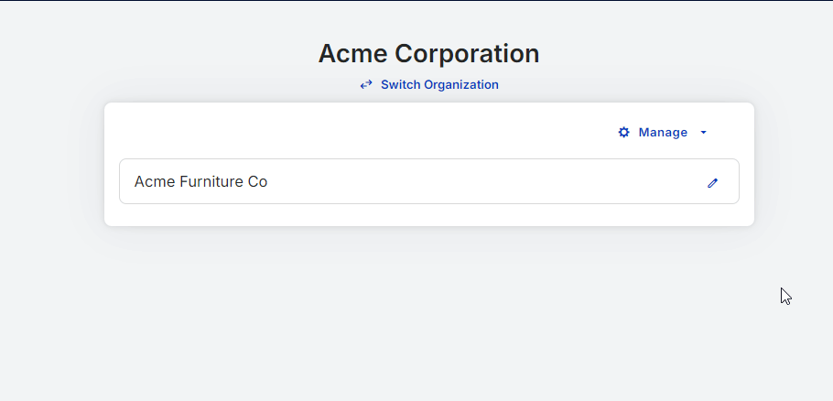Viewport: 833px width, 401px height.
Task: Click the Switch Organization link text
Action: [439, 84]
